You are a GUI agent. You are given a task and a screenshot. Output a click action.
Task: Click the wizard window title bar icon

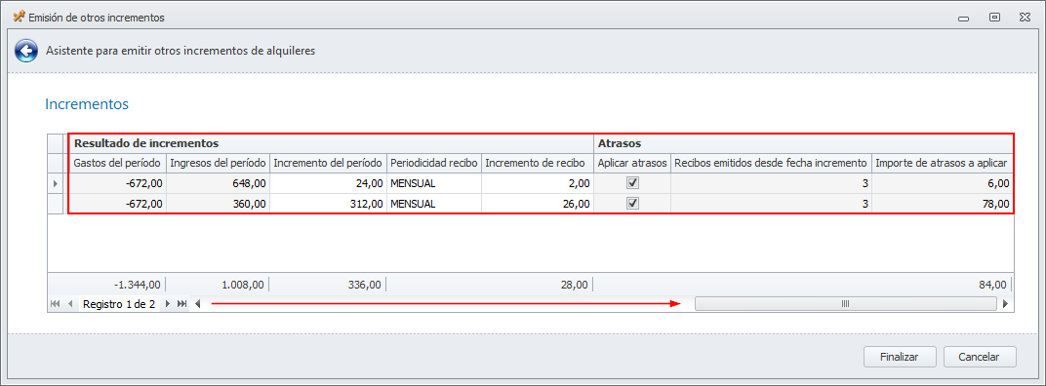click(20, 18)
